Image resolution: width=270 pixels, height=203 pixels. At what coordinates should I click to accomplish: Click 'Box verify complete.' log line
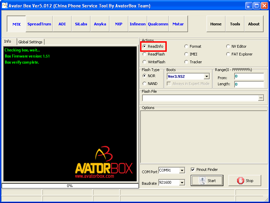pyautogui.click(x=22, y=62)
